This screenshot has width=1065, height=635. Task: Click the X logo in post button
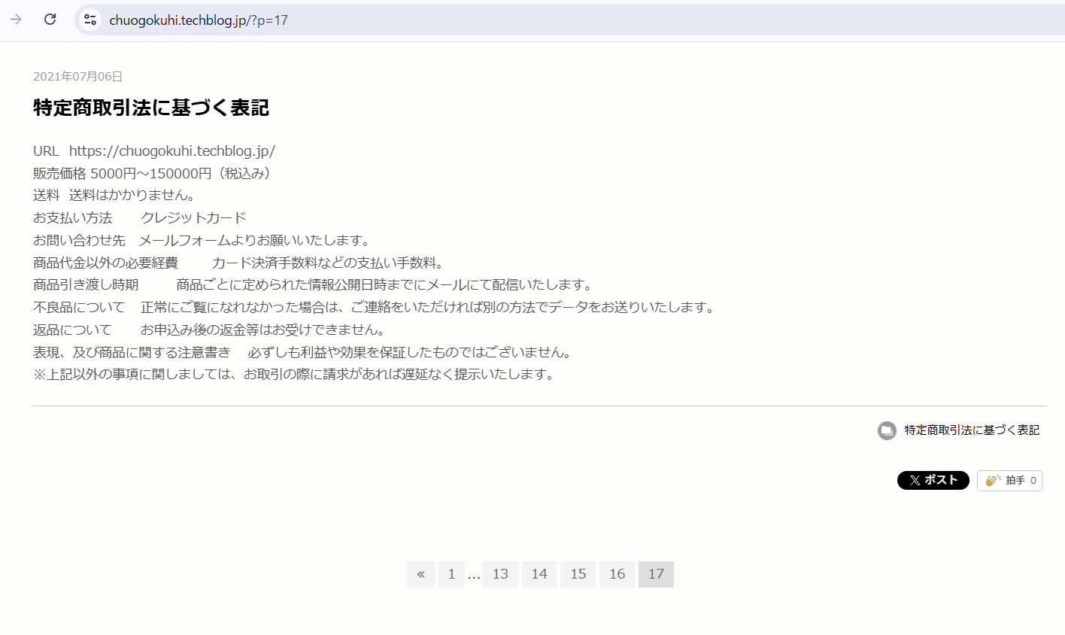tap(915, 480)
